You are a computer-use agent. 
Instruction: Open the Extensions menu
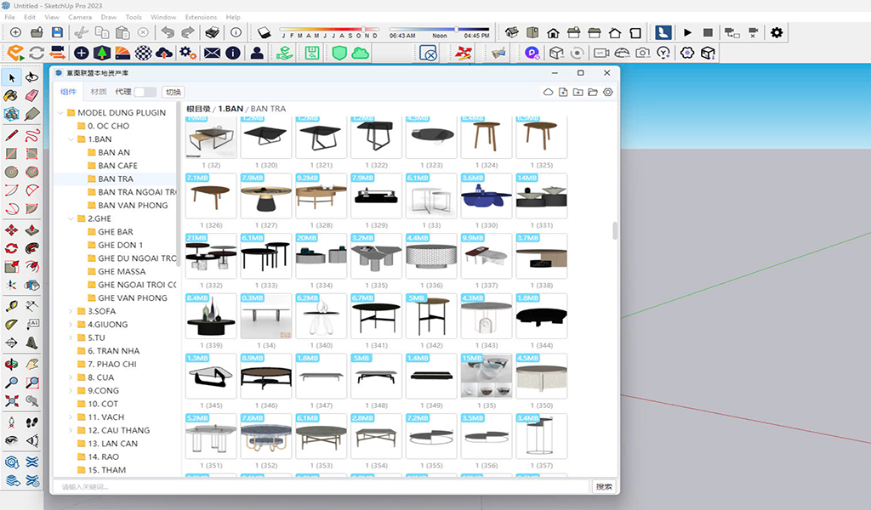pos(201,17)
